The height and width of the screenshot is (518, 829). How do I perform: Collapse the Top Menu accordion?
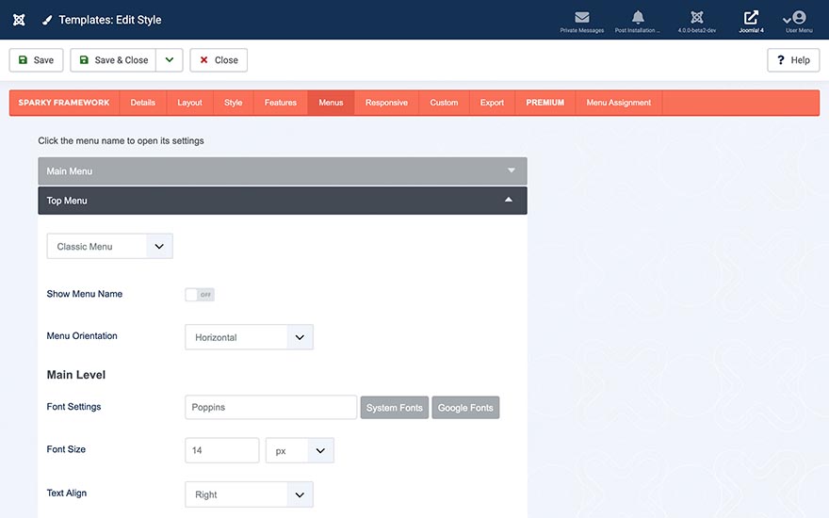[x=283, y=201]
